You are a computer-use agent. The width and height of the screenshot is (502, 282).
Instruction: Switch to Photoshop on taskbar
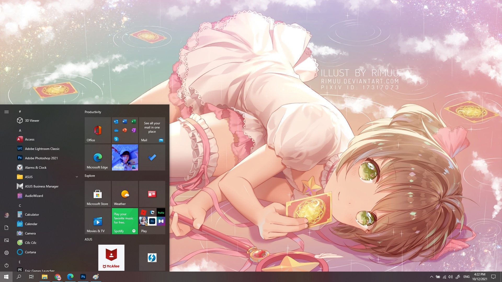point(83,277)
